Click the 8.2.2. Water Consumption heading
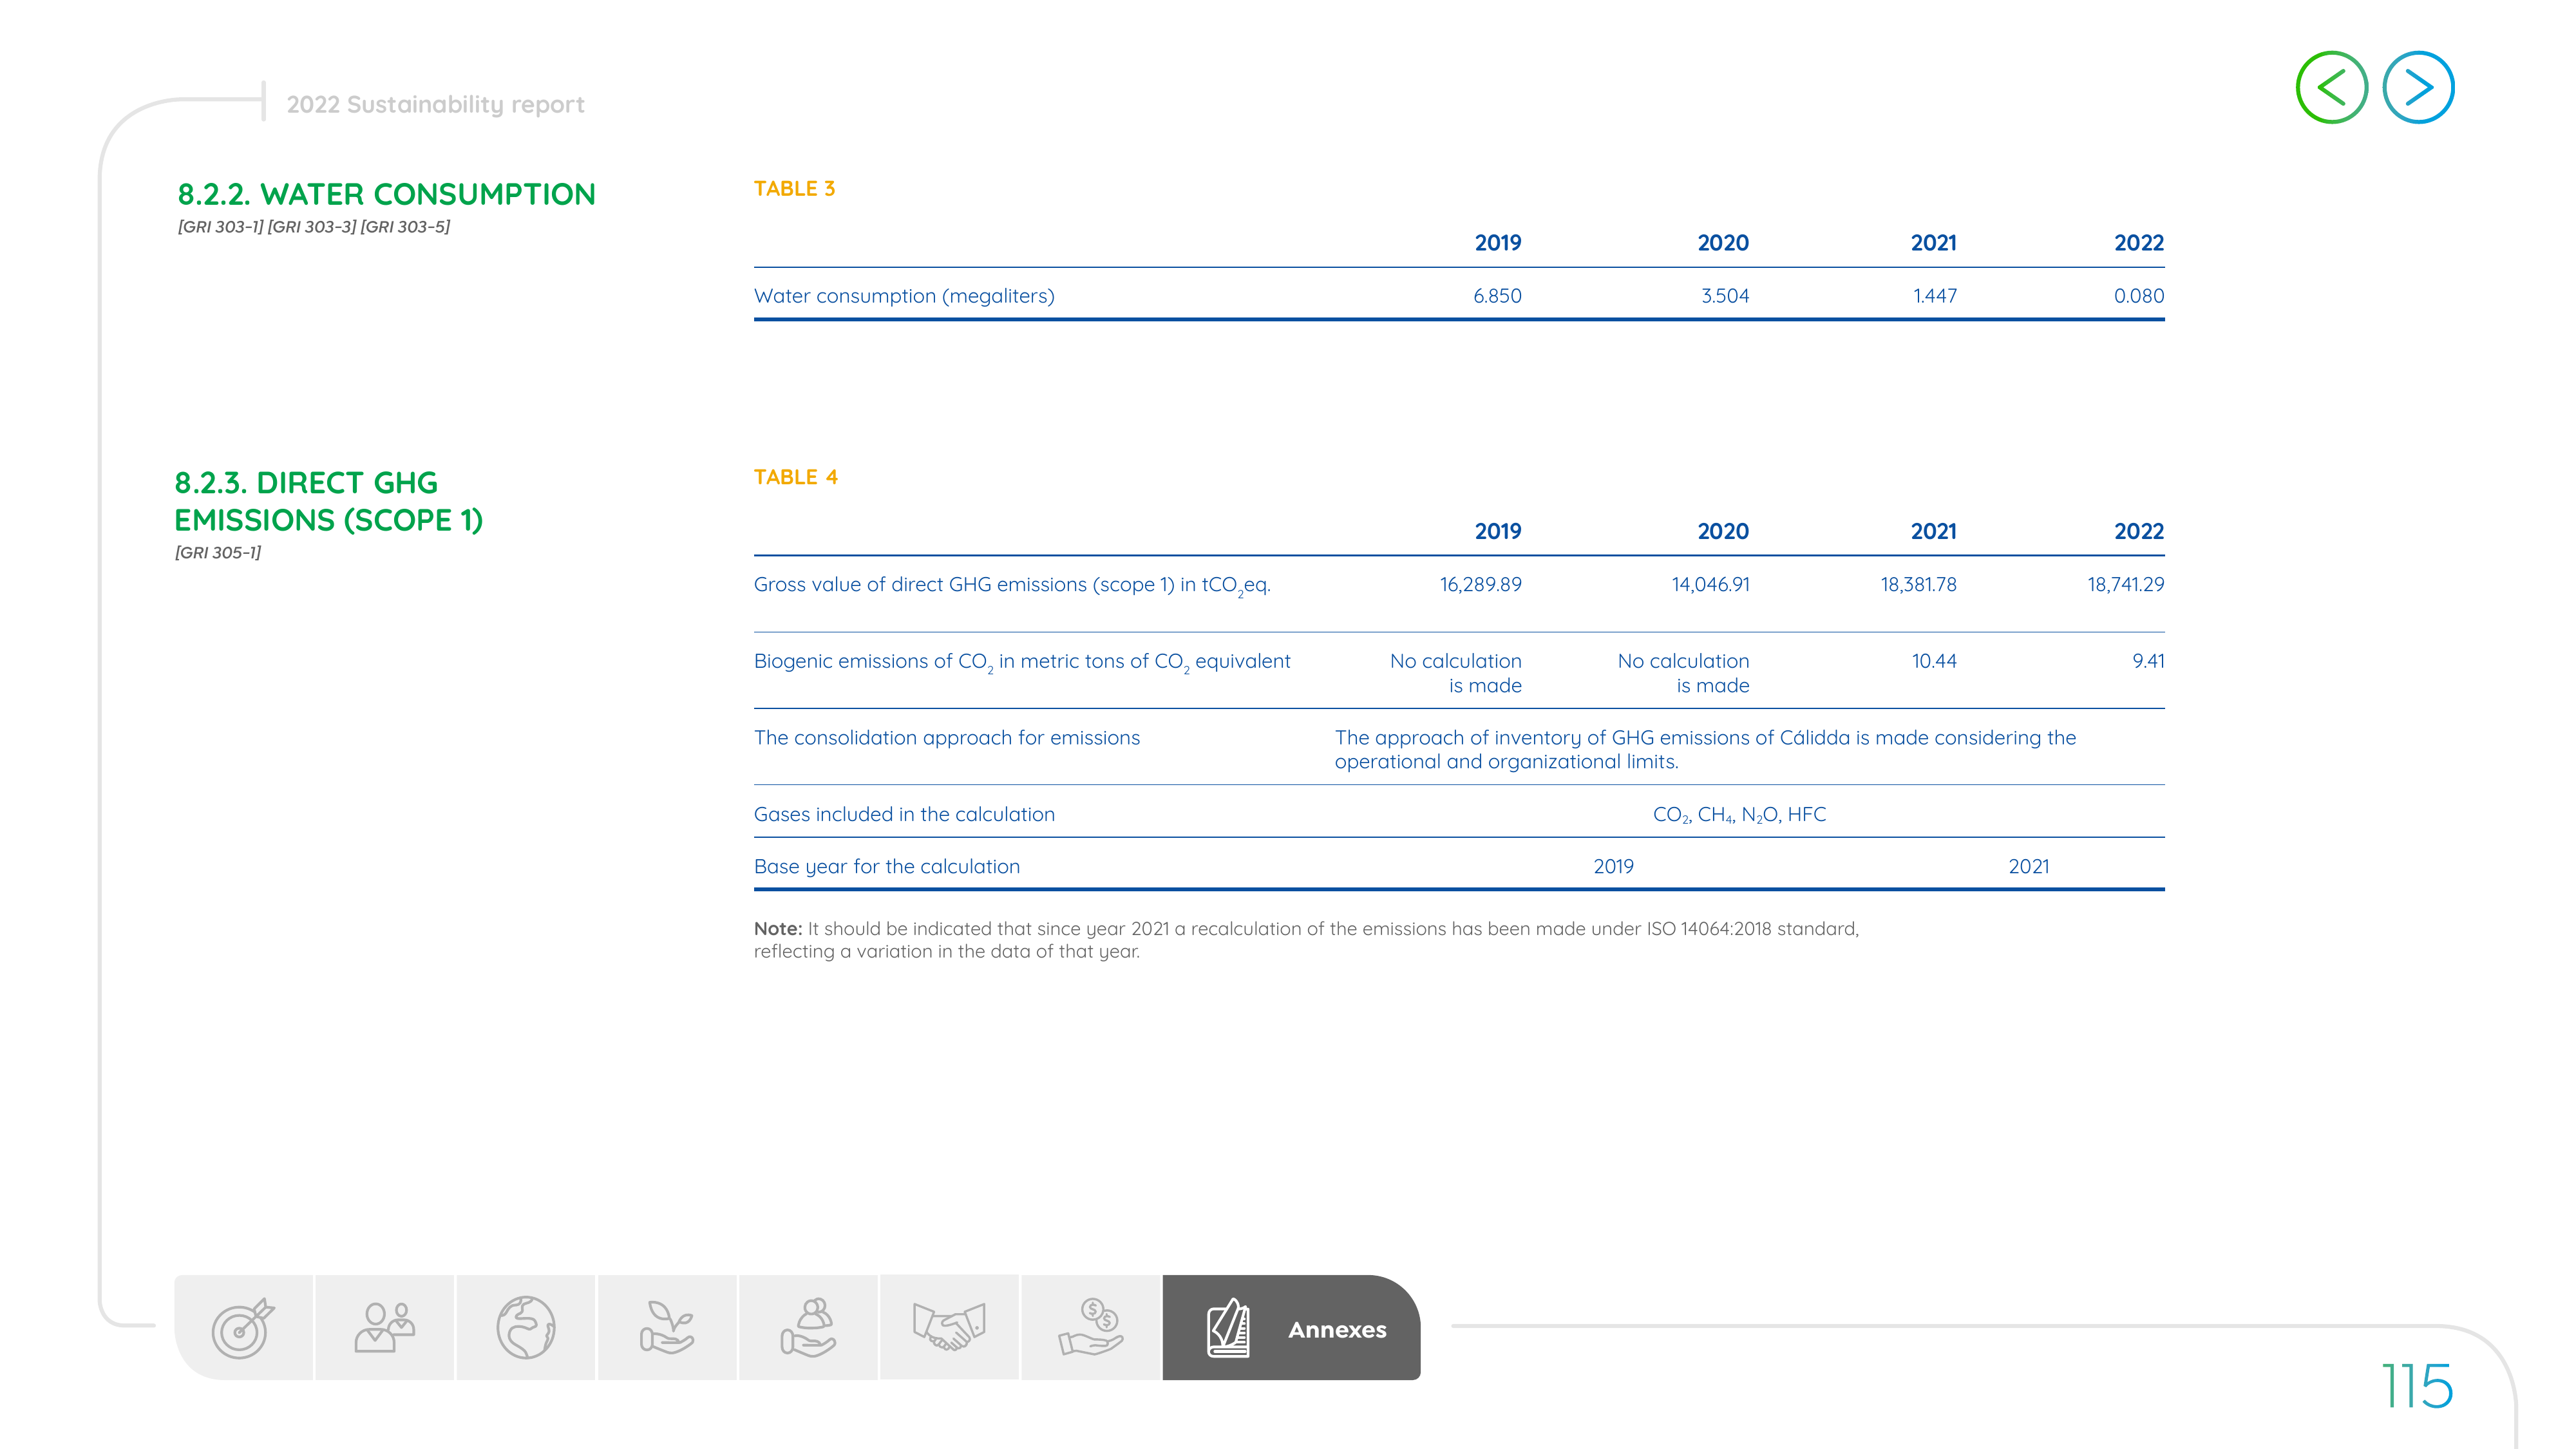The width and height of the screenshot is (2576, 1449). [386, 194]
